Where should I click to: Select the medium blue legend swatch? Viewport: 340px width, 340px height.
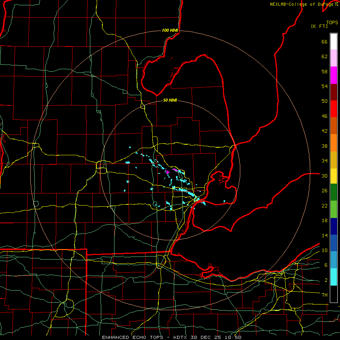coord(334,243)
